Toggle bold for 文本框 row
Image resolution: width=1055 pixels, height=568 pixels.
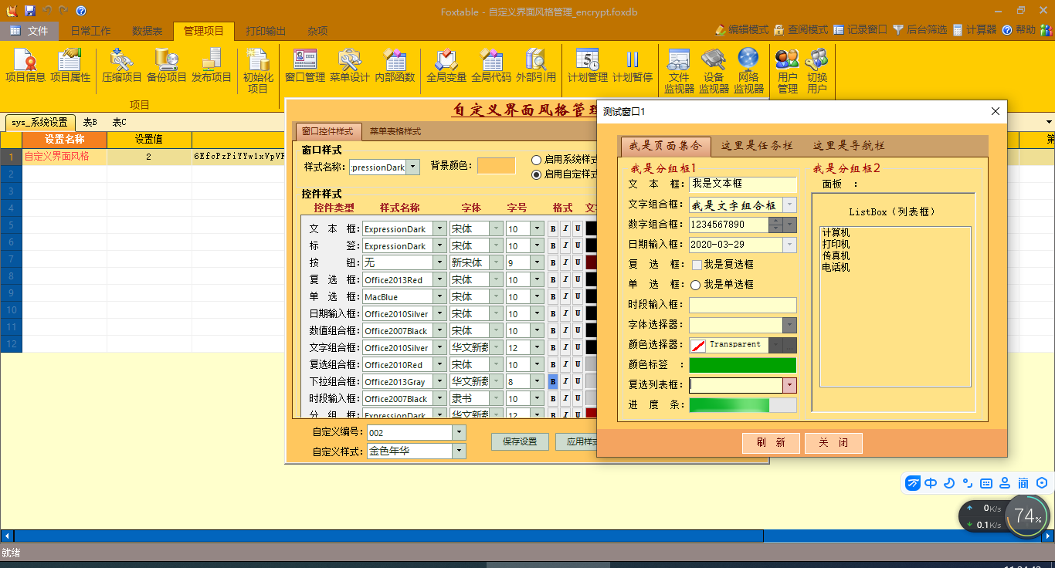click(x=553, y=228)
